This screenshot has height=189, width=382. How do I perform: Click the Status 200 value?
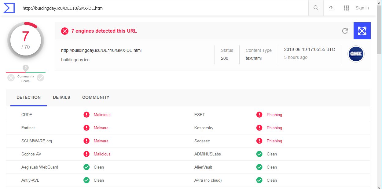tap(225, 58)
